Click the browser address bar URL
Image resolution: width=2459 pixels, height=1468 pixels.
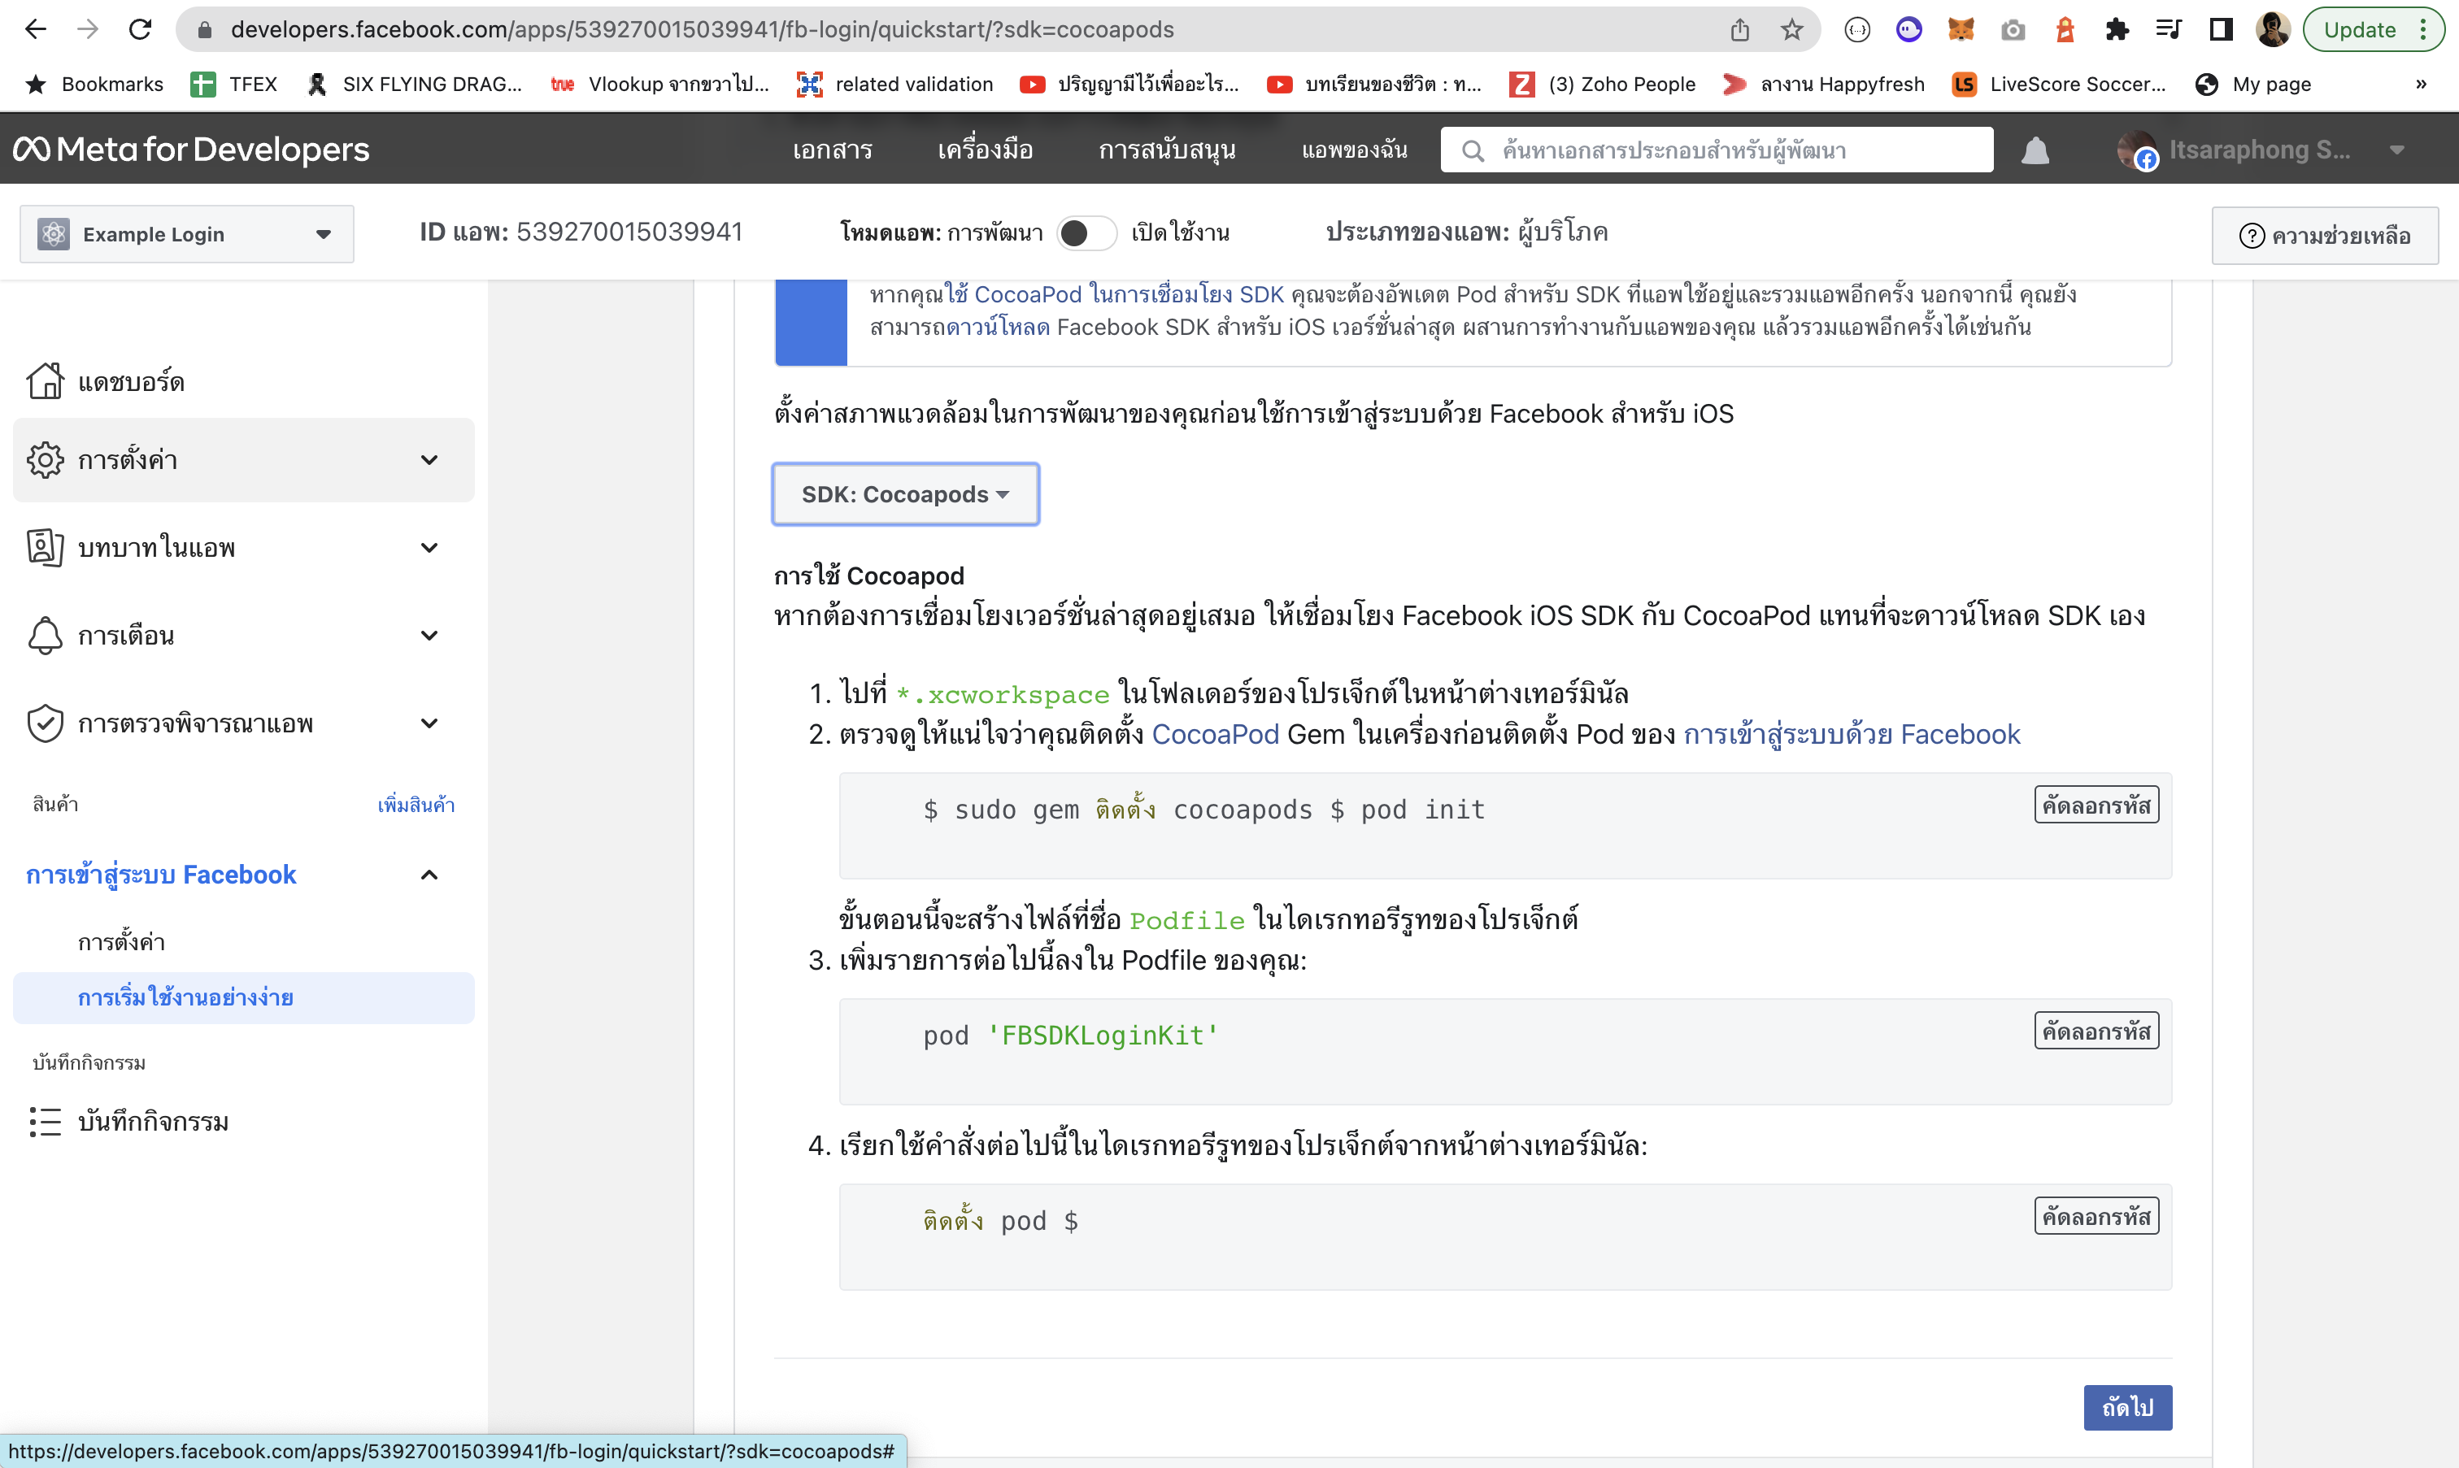(702, 30)
